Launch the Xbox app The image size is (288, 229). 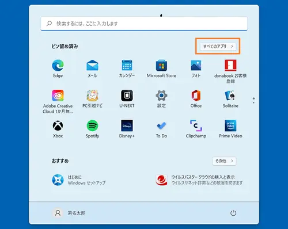coord(58,129)
